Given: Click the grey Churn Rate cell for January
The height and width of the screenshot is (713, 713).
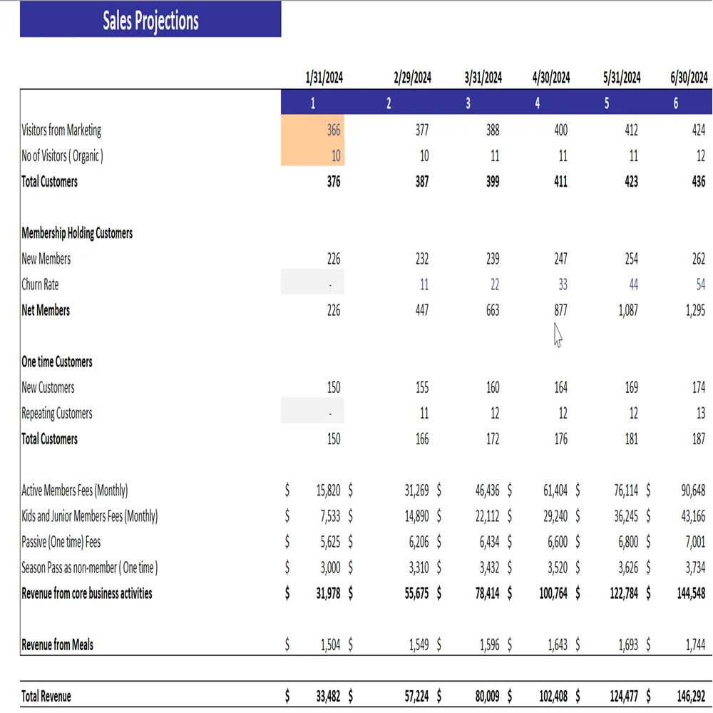Looking at the screenshot, I should click(313, 284).
